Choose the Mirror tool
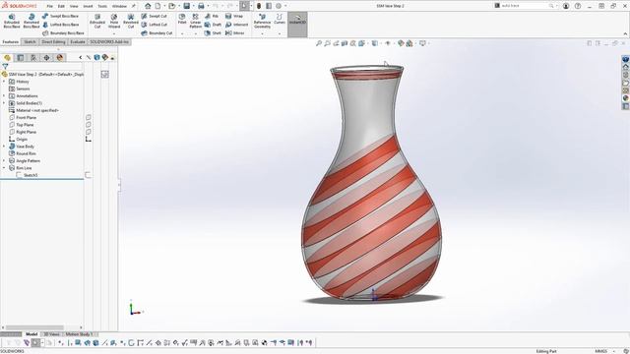The height and width of the screenshot is (354, 630). 234,32
